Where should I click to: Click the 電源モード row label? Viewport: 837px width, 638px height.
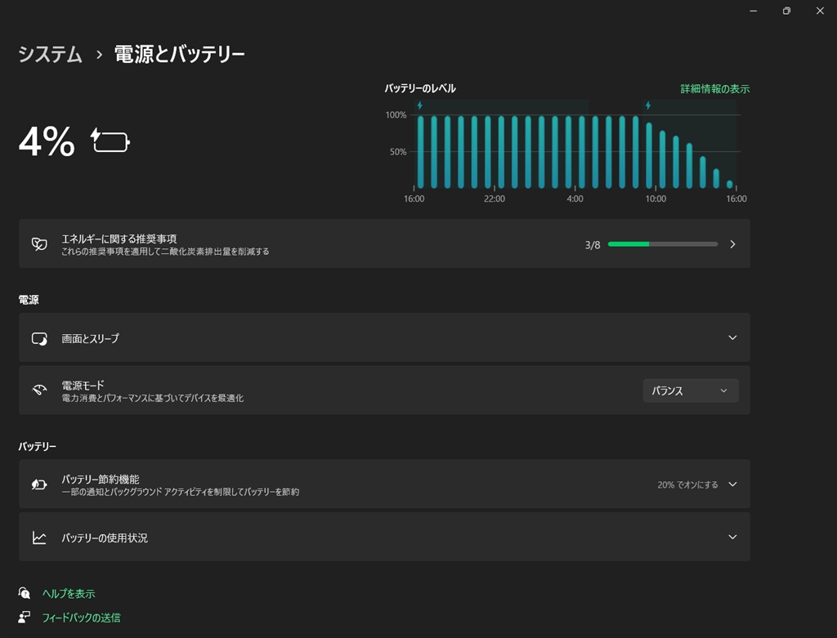click(83, 385)
